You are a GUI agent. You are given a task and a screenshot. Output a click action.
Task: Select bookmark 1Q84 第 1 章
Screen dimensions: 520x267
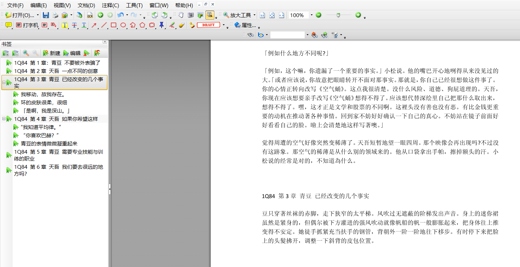point(57,63)
